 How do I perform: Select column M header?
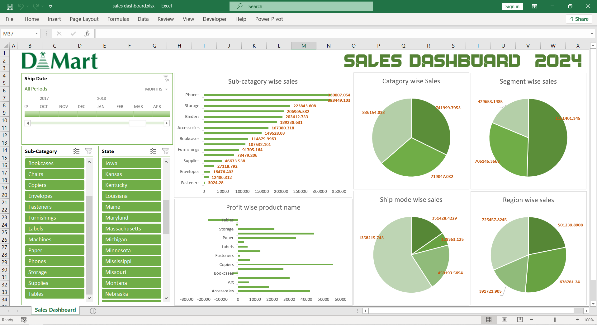point(304,46)
